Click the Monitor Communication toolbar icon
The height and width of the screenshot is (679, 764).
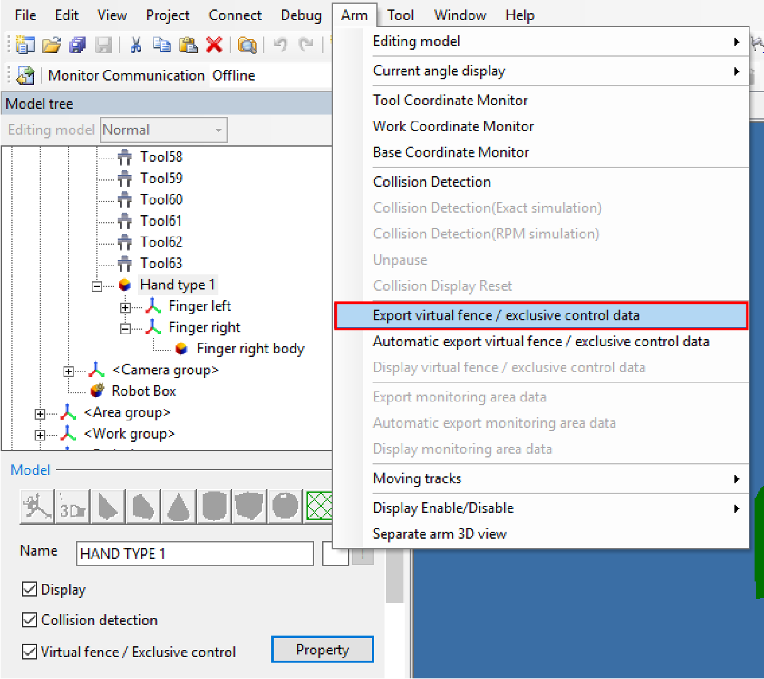(x=26, y=76)
